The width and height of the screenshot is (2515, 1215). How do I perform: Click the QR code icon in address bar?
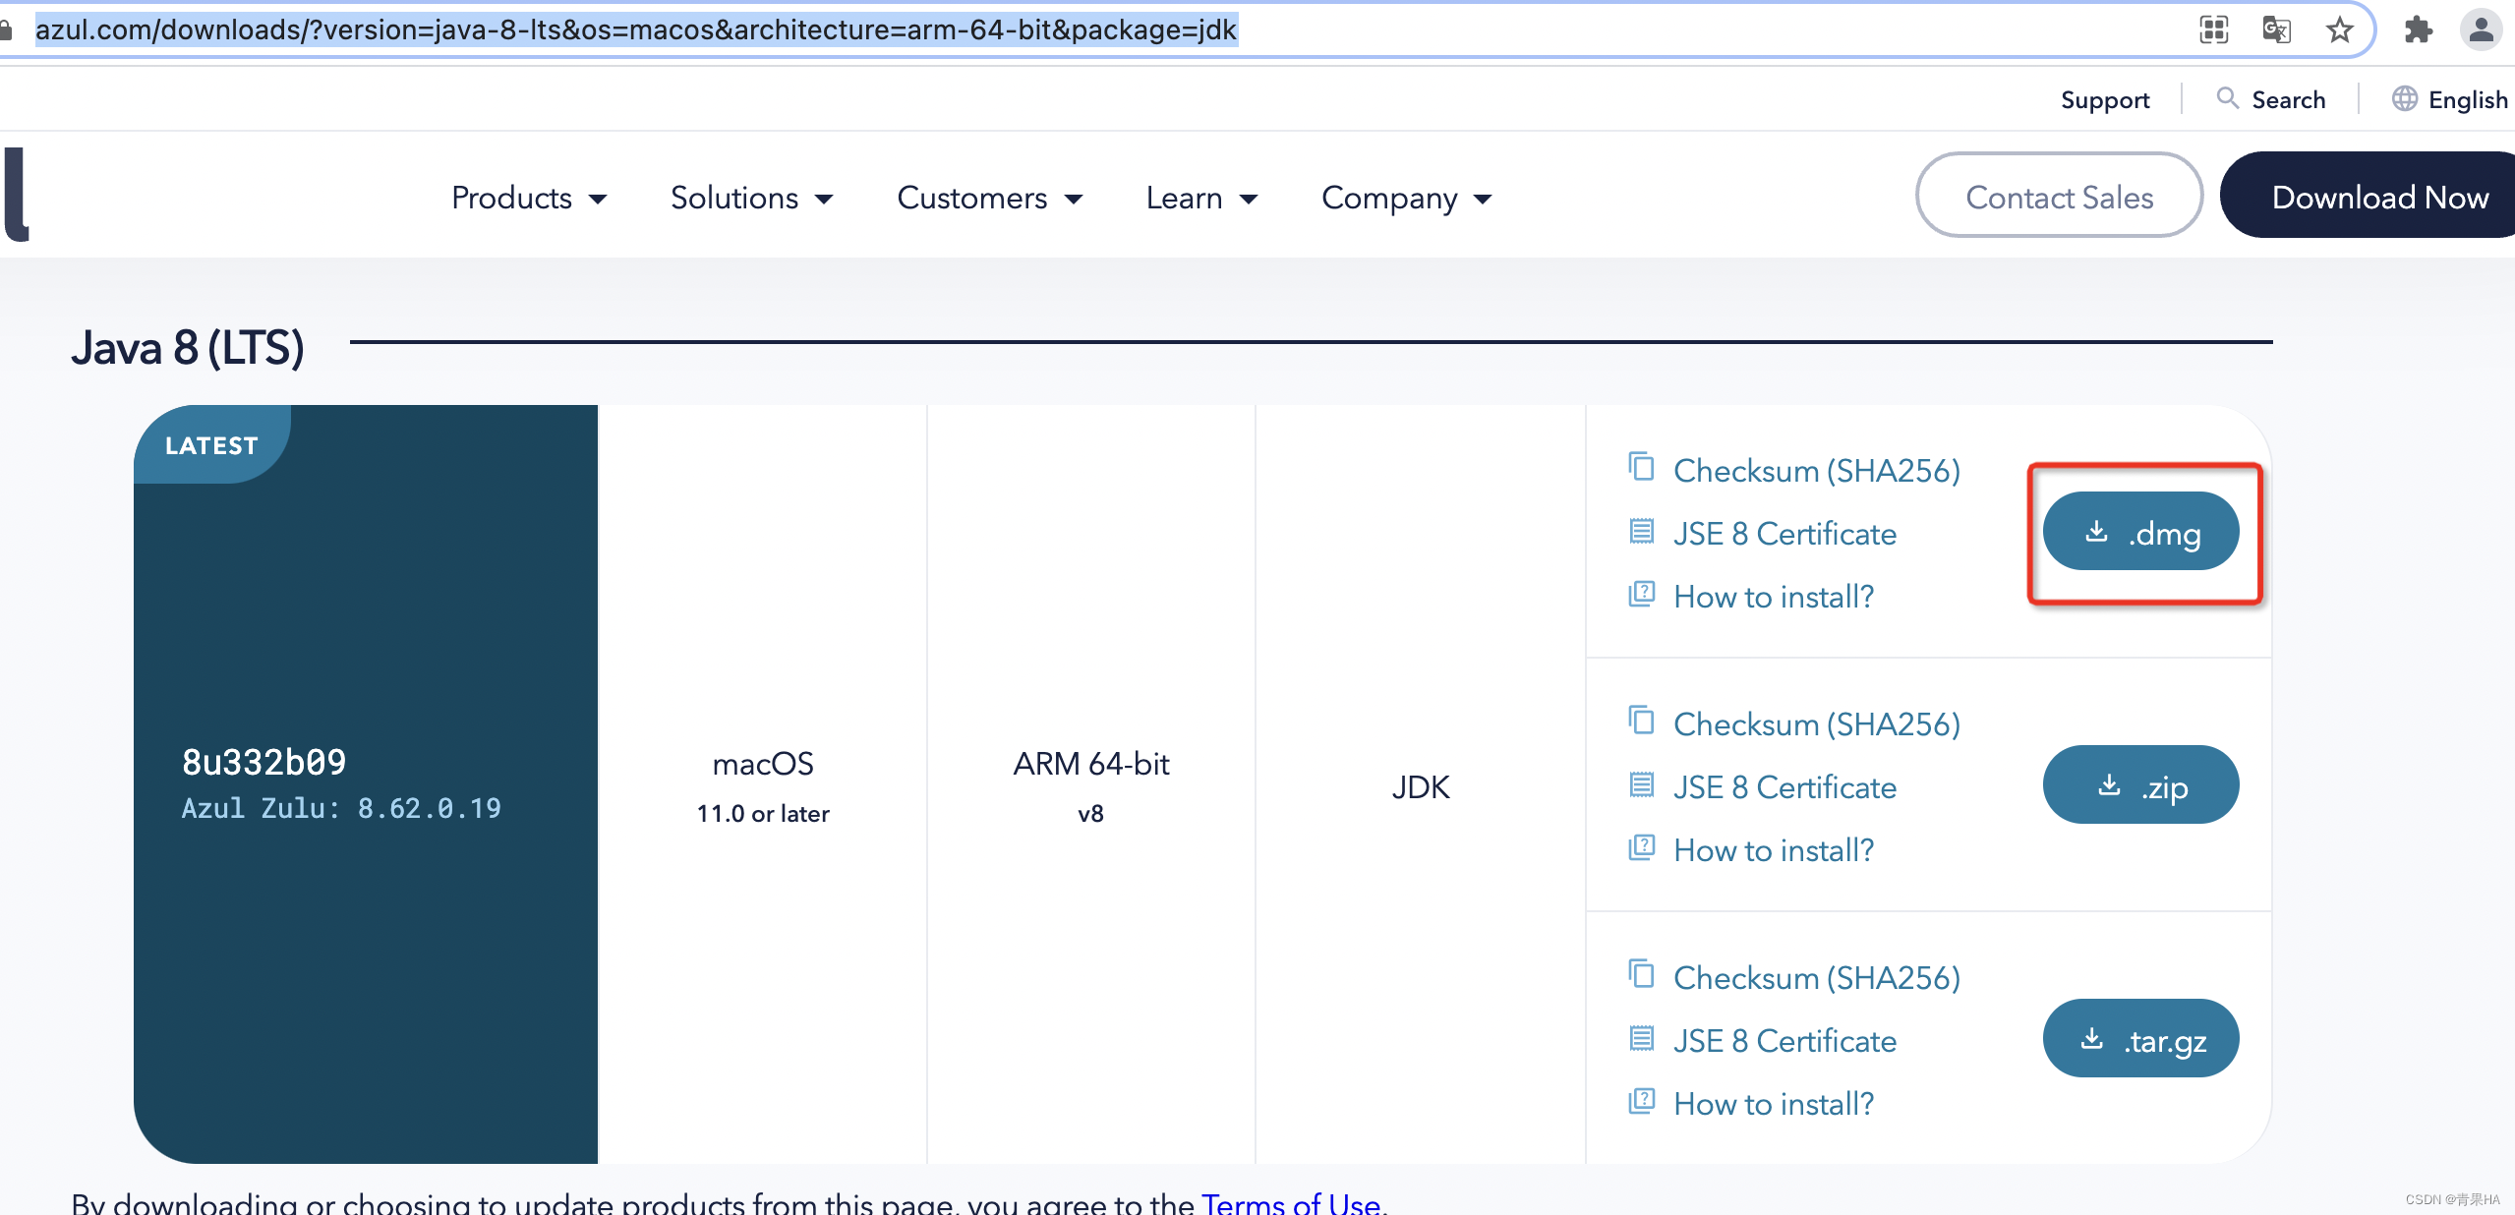pyautogui.click(x=2213, y=30)
